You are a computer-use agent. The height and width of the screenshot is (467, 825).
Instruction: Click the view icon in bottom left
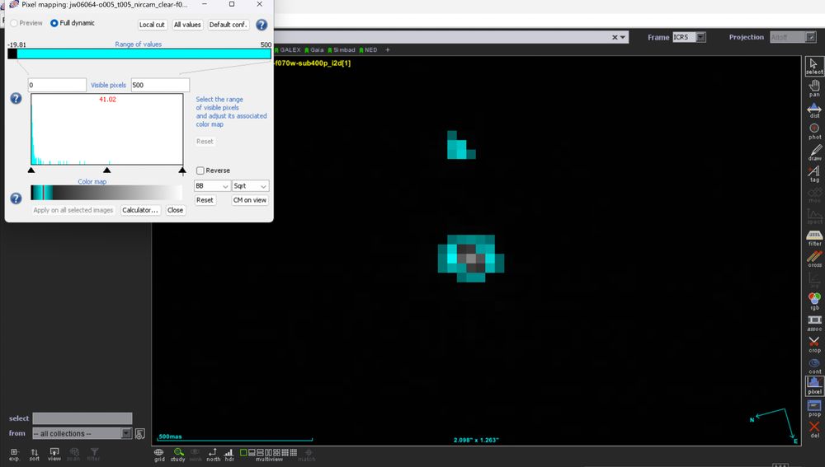[x=54, y=455]
